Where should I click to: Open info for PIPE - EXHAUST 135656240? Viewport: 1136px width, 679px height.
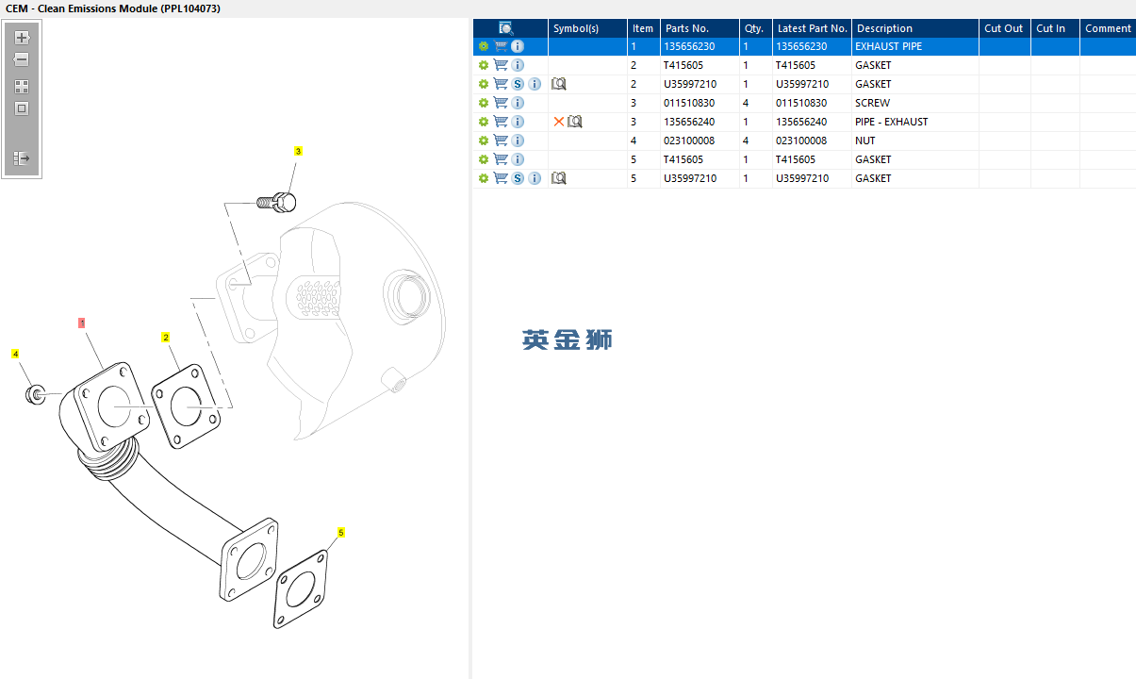tap(518, 122)
